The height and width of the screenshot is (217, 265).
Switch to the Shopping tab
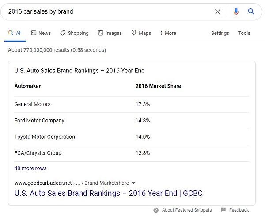point(74,33)
